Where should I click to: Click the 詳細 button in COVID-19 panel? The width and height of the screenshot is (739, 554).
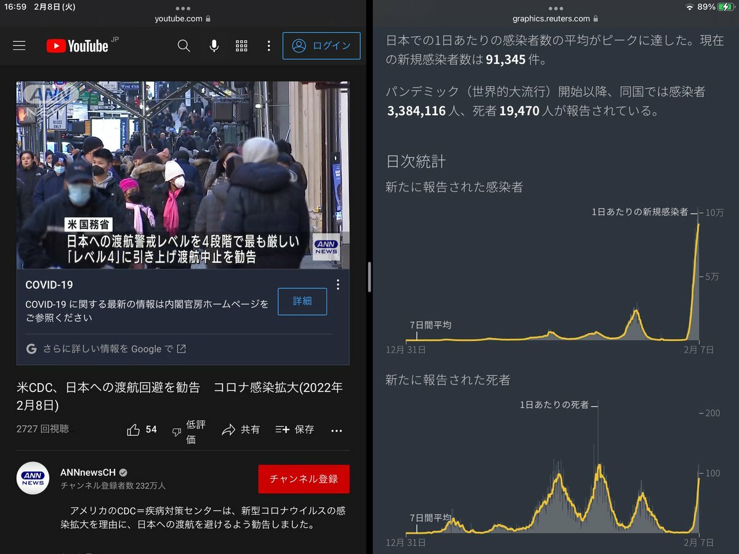(302, 301)
